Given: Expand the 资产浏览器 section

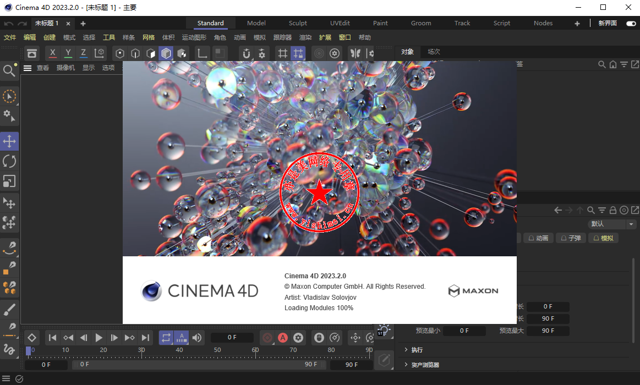Looking at the screenshot, I should pyautogui.click(x=425, y=365).
